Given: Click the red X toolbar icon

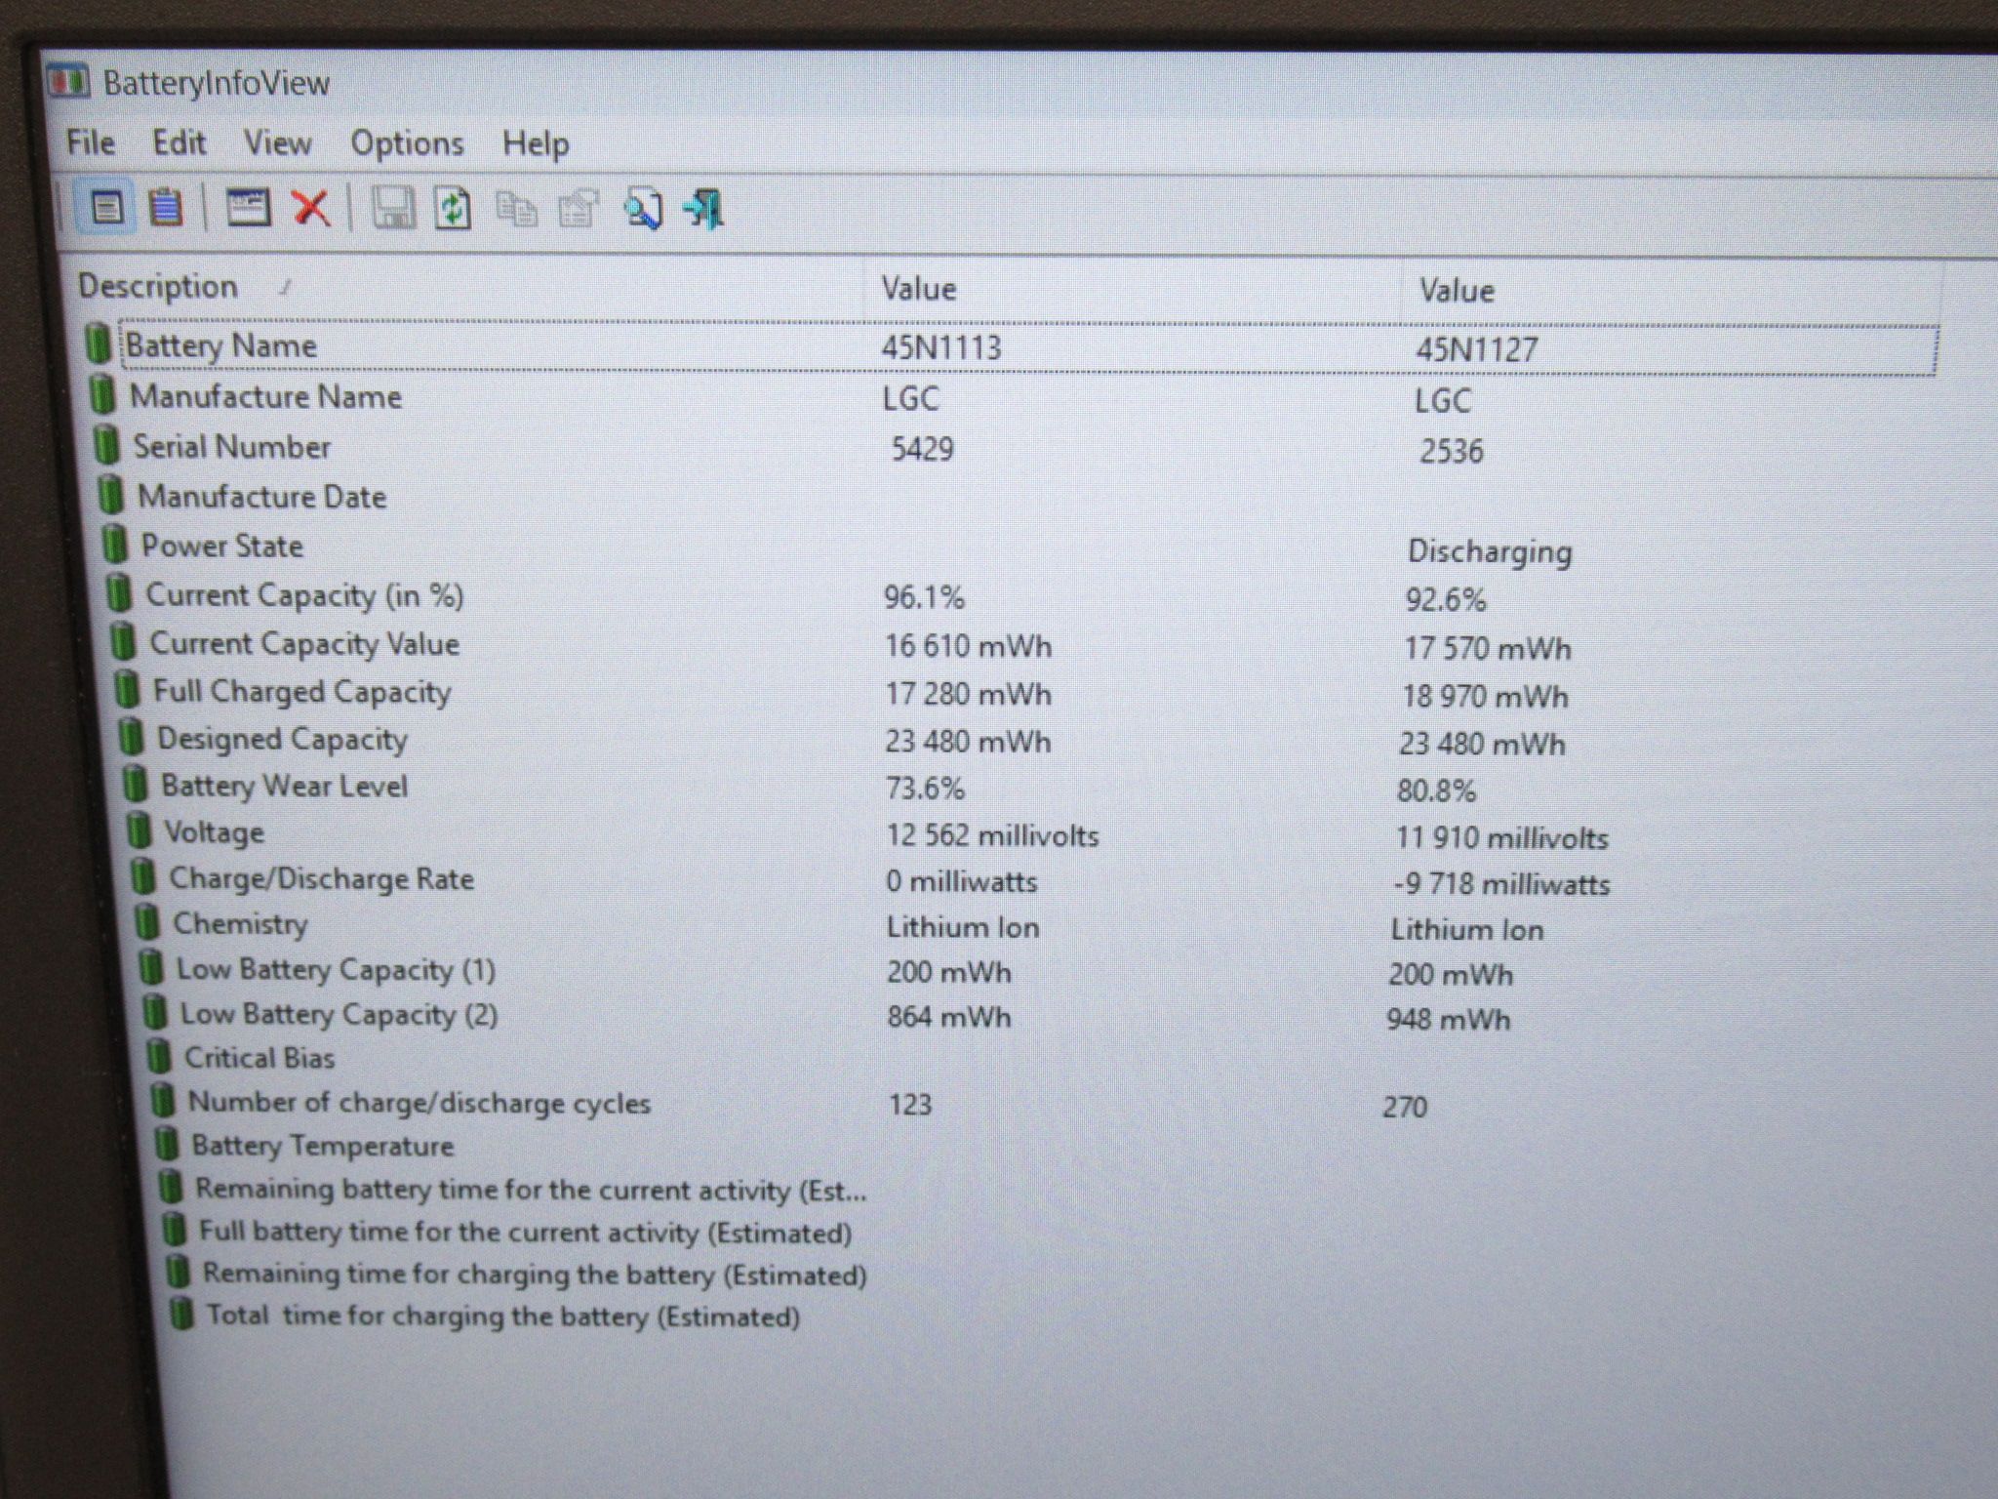Looking at the screenshot, I should (311, 208).
